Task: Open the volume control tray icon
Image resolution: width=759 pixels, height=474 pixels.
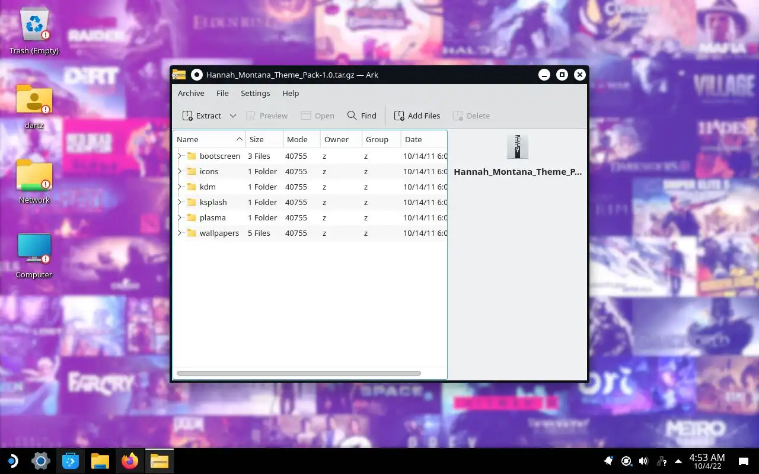Action: pyautogui.click(x=643, y=461)
